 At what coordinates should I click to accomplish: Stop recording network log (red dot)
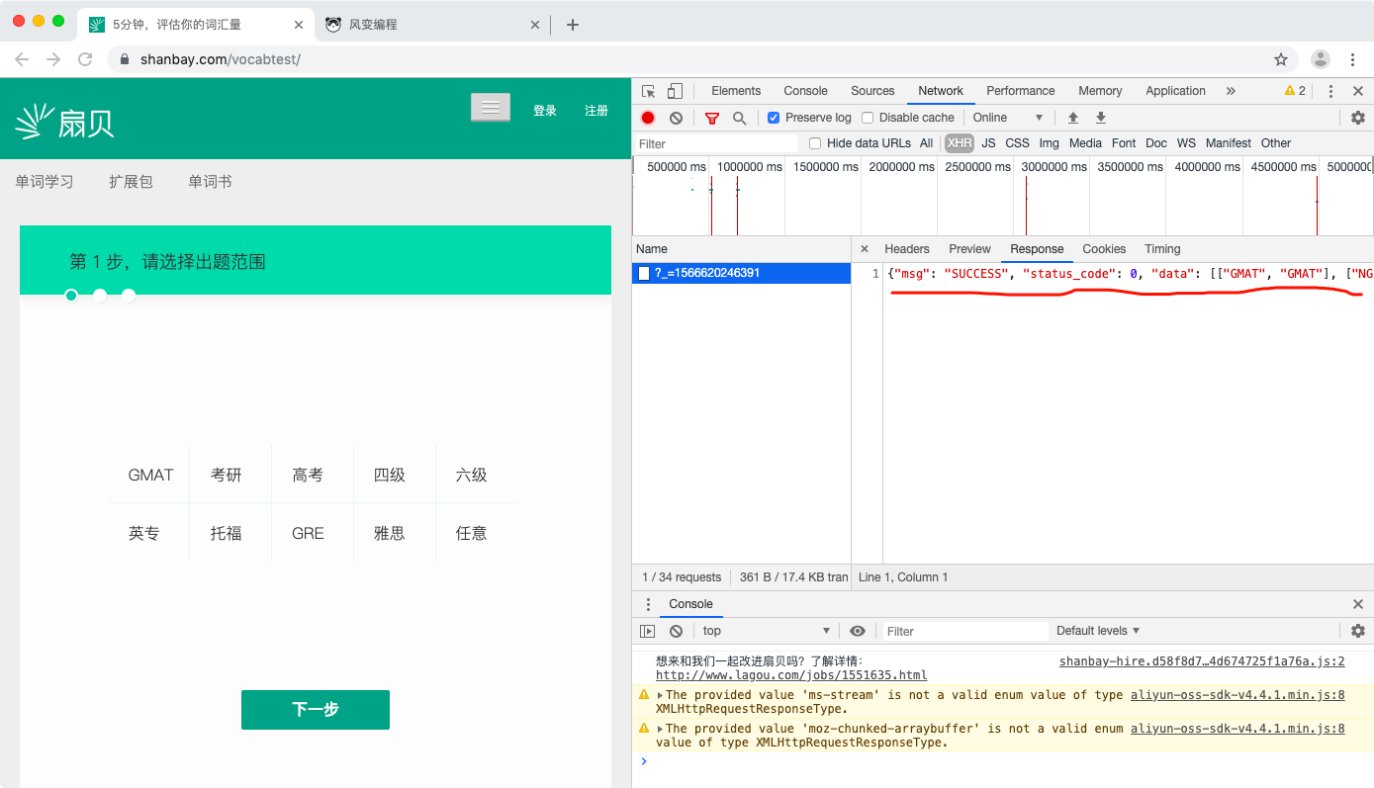[648, 118]
